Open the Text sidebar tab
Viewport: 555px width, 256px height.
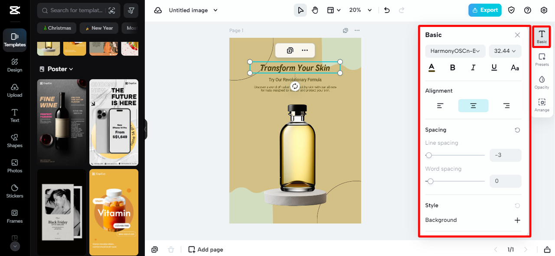pos(15,115)
